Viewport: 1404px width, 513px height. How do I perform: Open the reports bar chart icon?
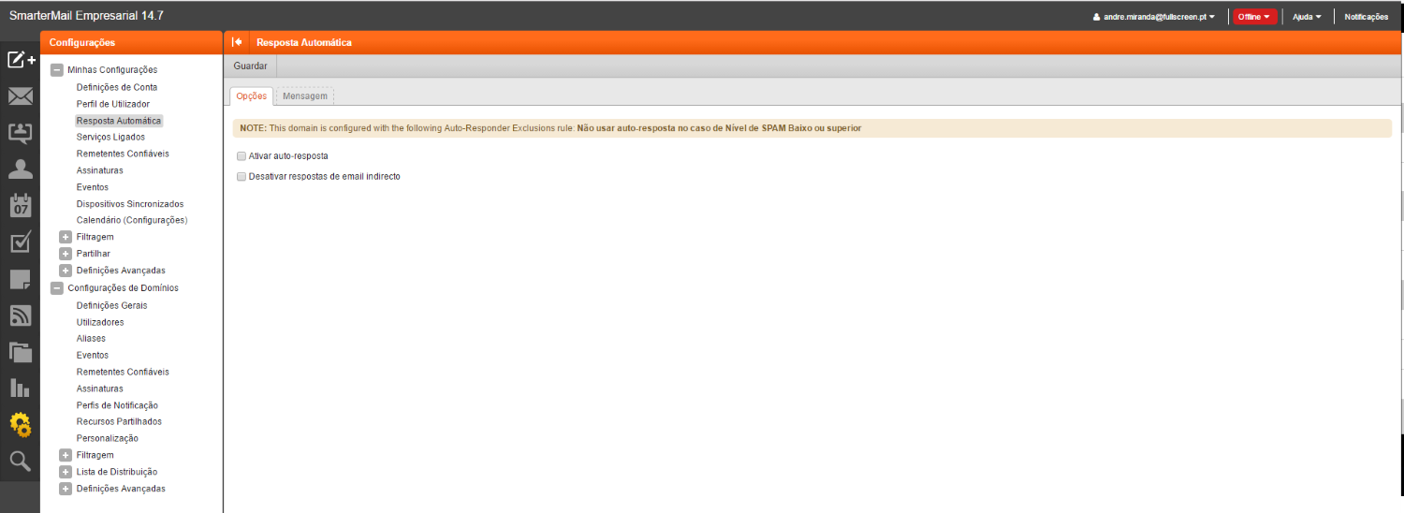tap(20, 388)
